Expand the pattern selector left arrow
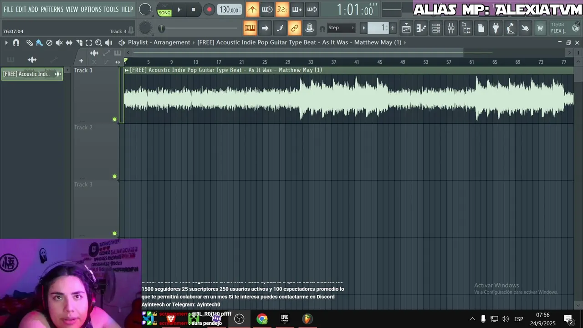 tap(363, 28)
